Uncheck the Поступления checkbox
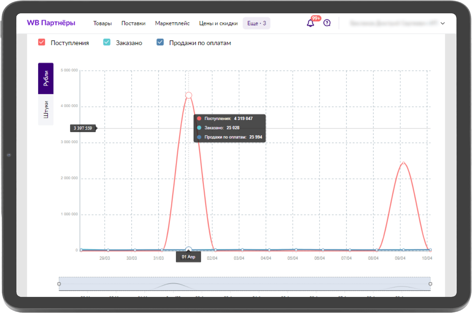The image size is (472, 313). 42,42
